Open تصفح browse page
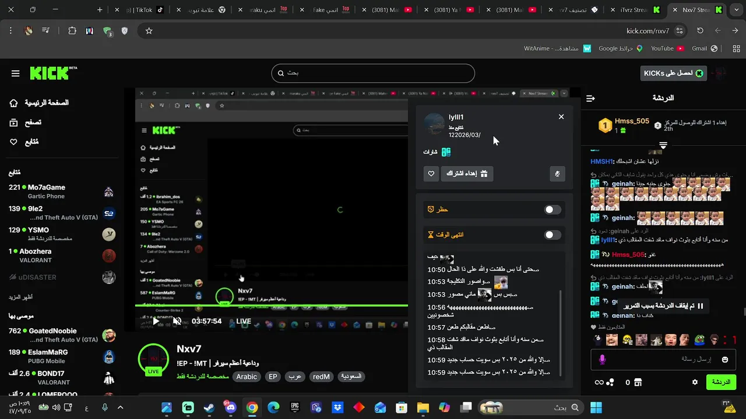Viewport: 746px width, 419px height. tap(25, 122)
